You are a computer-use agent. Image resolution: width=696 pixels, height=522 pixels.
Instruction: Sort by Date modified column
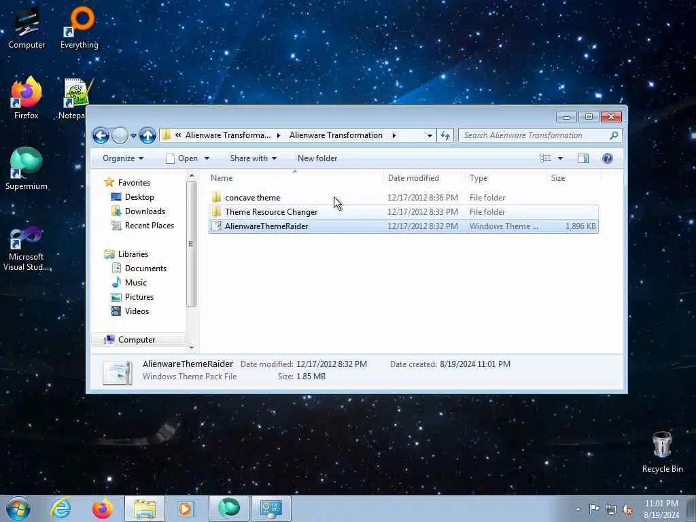(x=423, y=178)
